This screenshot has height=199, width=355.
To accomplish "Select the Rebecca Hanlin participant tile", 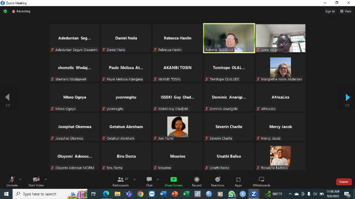I will (177, 38).
